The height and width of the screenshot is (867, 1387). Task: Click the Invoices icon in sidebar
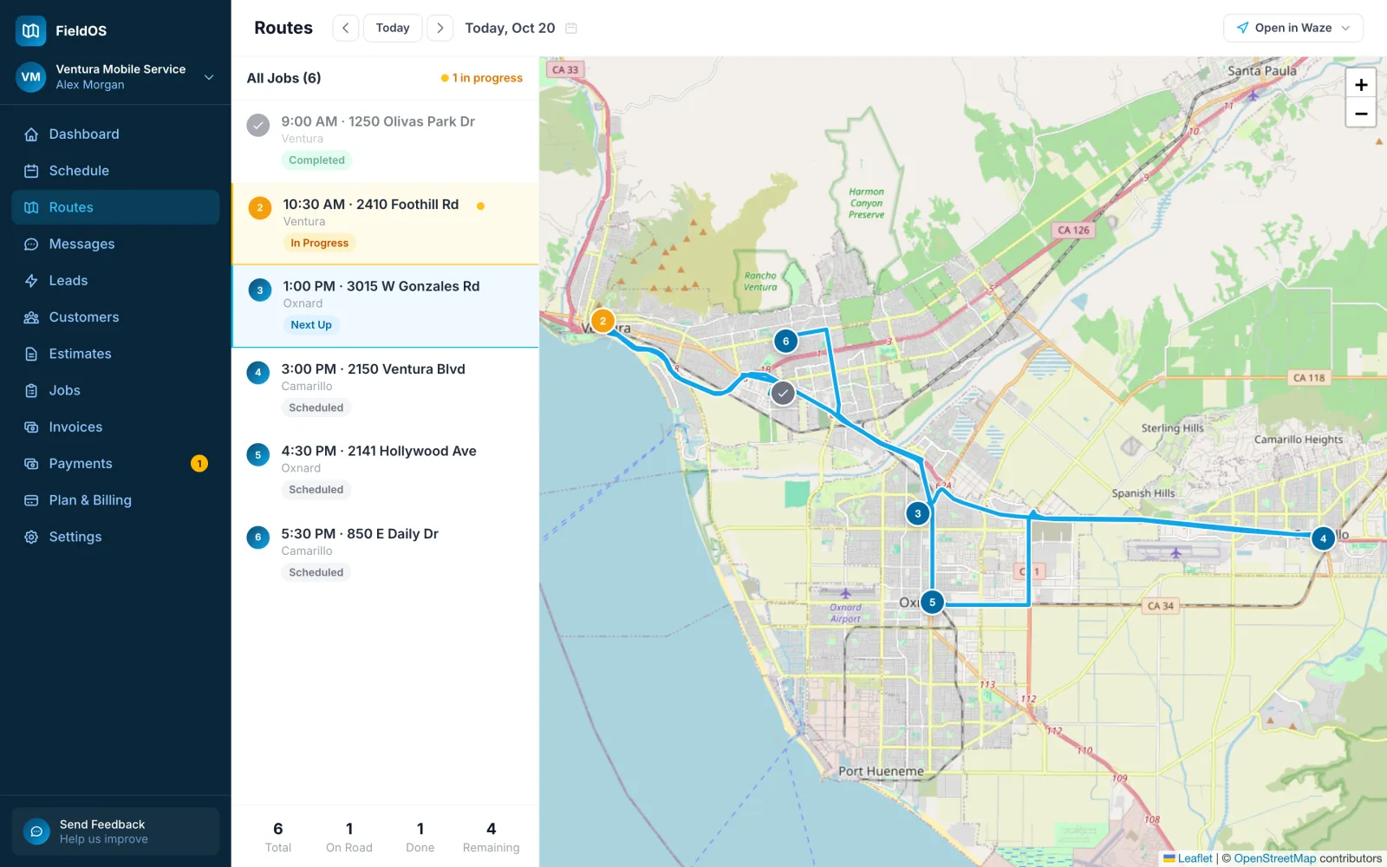31,427
